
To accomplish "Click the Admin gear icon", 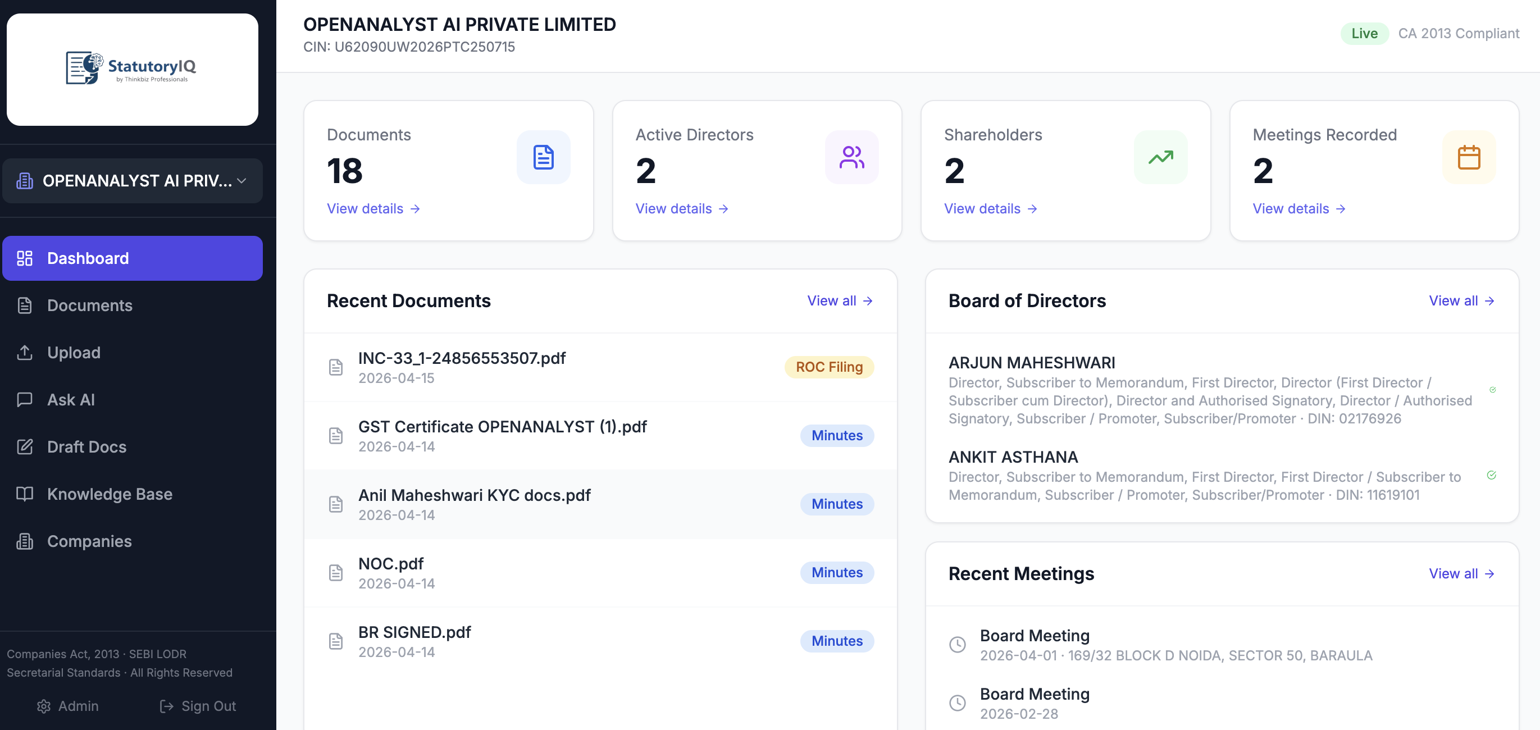I will pyautogui.click(x=44, y=706).
